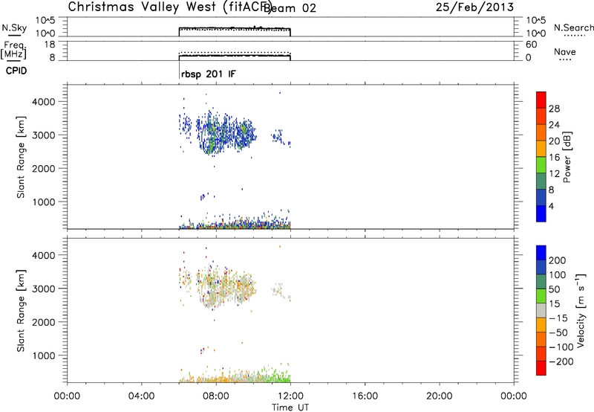
Task: Click the '4' label on the Power color bar
Action: (551, 206)
